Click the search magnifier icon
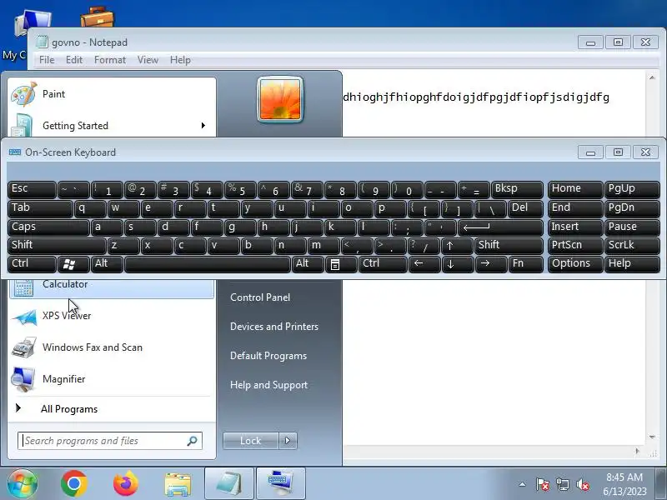 [x=193, y=441]
